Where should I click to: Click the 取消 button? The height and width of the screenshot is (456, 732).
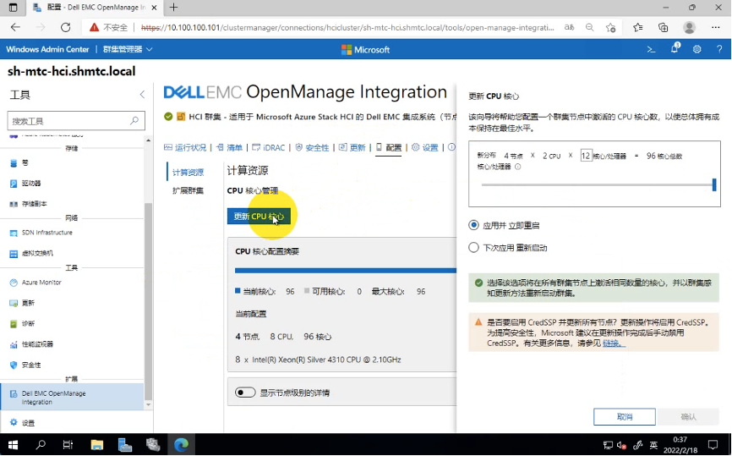click(x=625, y=417)
